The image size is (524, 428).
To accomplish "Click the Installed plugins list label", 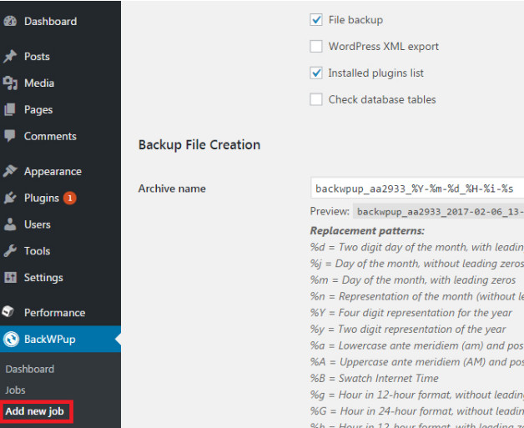I will [x=375, y=73].
